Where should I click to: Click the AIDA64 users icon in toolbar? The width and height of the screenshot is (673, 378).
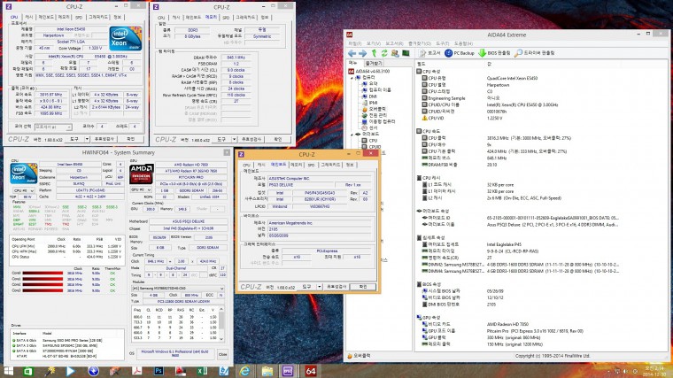pyautogui.click(x=395, y=53)
